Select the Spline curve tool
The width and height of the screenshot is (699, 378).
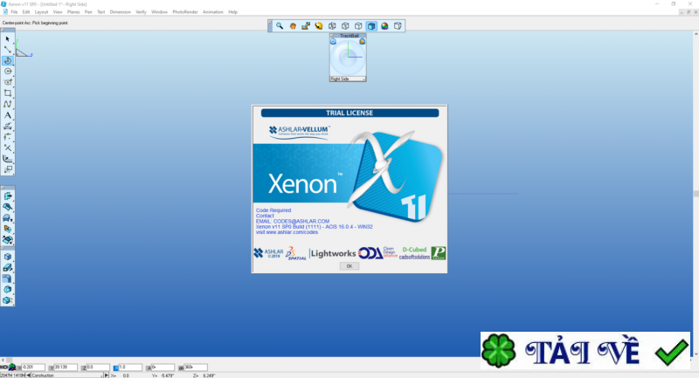click(8, 104)
